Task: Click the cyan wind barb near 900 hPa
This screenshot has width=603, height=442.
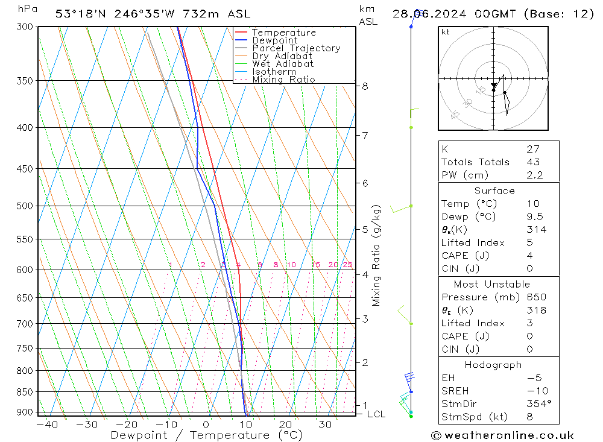Action: (x=406, y=403)
